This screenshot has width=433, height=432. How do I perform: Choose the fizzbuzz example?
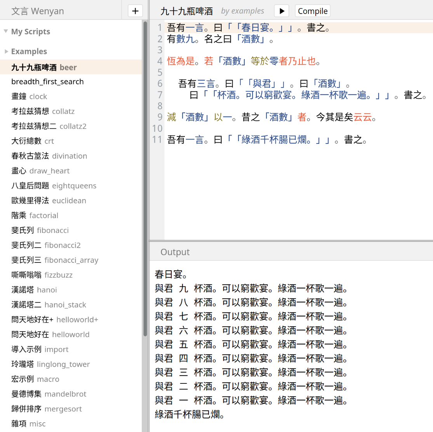point(42,275)
